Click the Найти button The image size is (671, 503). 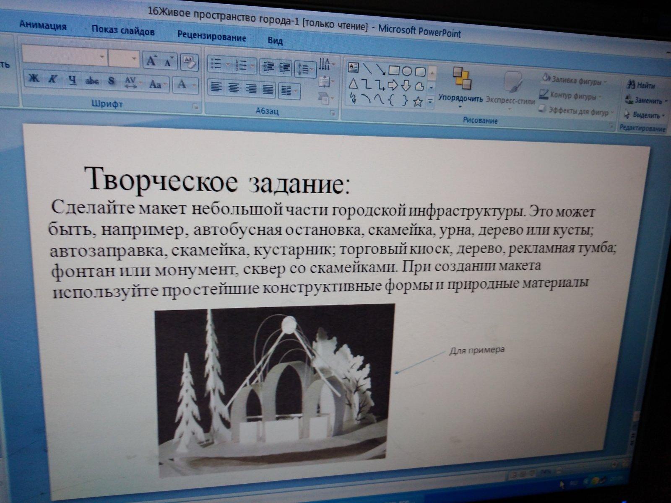pyautogui.click(x=641, y=85)
